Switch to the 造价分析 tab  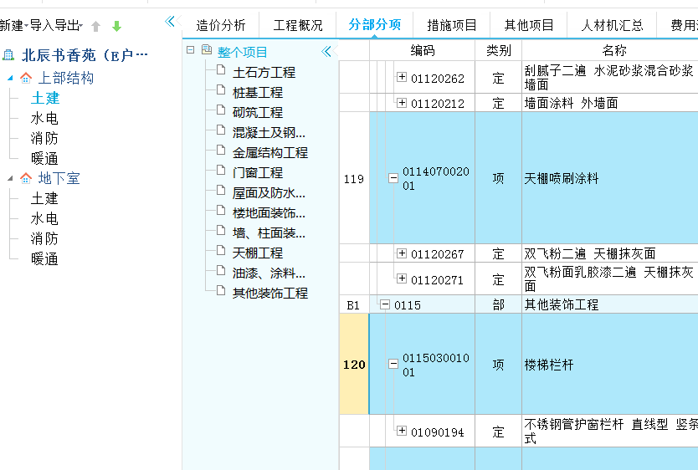tap(221, 25)
